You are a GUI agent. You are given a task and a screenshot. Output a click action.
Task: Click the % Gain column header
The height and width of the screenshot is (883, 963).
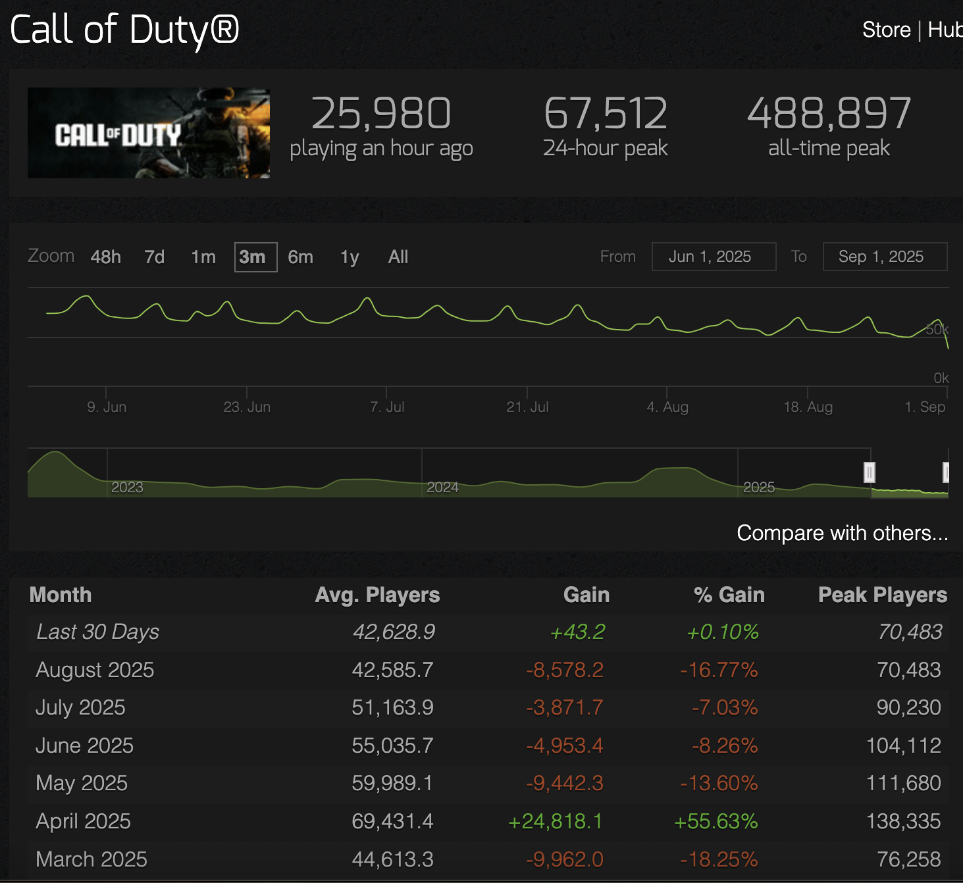tap(729, 595)
